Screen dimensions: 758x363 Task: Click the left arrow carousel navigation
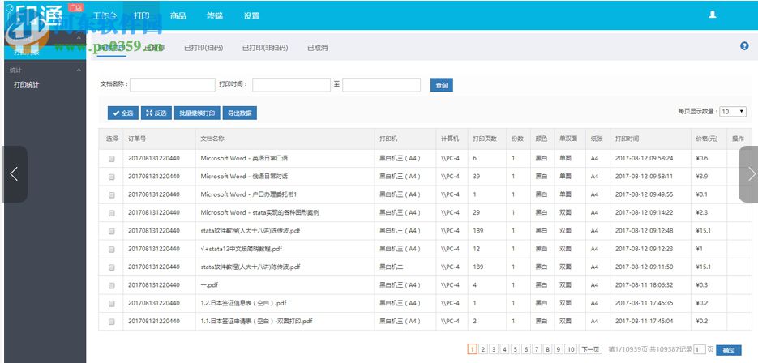point(14,173)
